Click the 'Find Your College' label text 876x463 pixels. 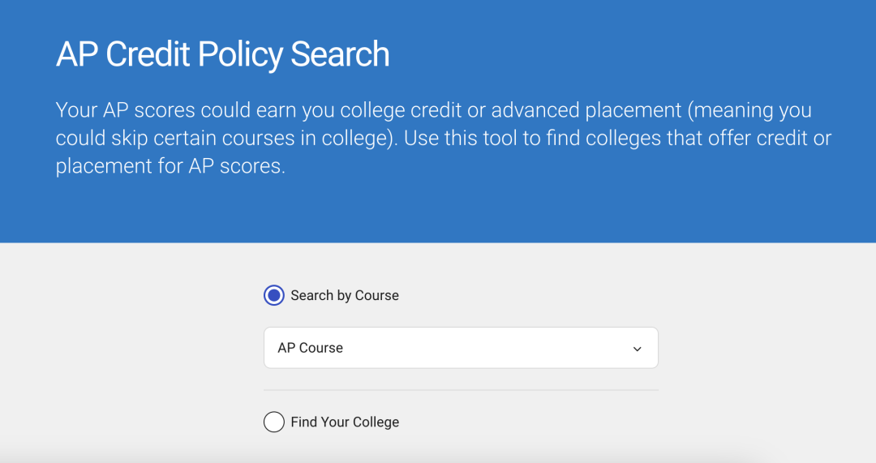pos(345,422)
